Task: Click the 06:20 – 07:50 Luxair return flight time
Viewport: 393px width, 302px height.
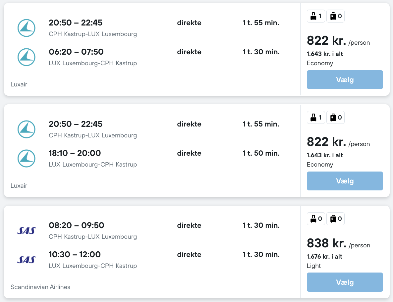Action: pyautogui.click(x=76, y=52)
